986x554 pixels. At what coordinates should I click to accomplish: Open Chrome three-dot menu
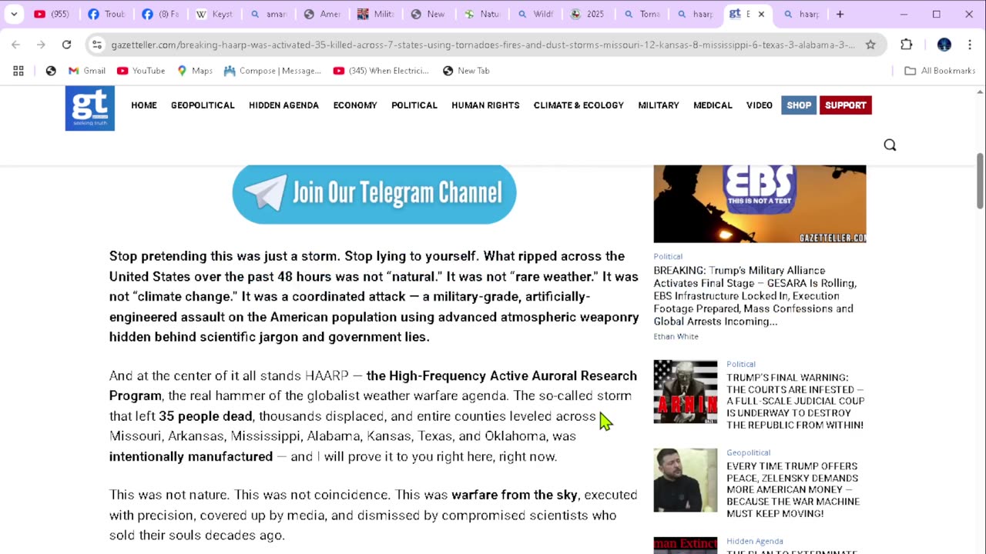tap(970, 45)
